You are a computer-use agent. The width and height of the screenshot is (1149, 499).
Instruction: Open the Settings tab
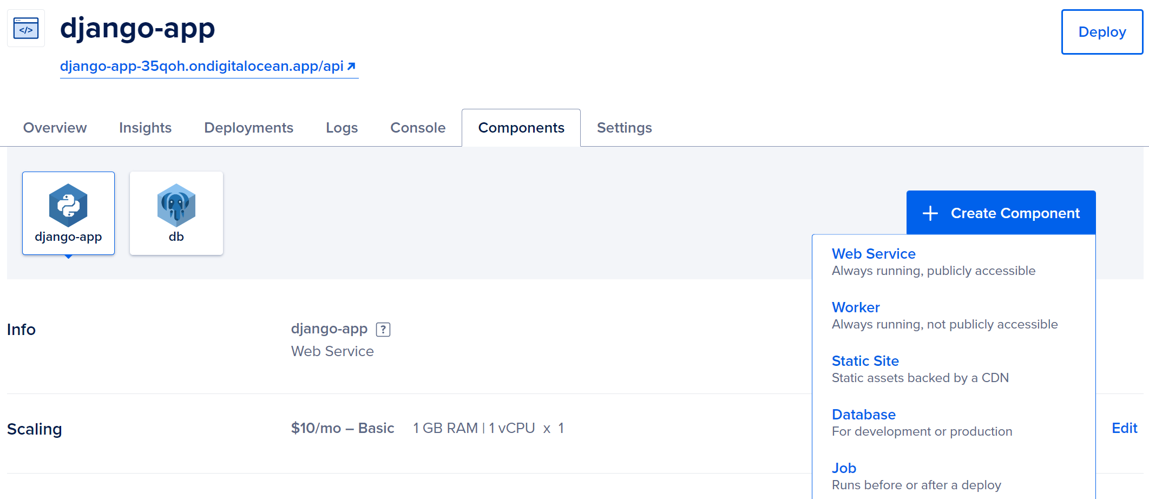624,128
